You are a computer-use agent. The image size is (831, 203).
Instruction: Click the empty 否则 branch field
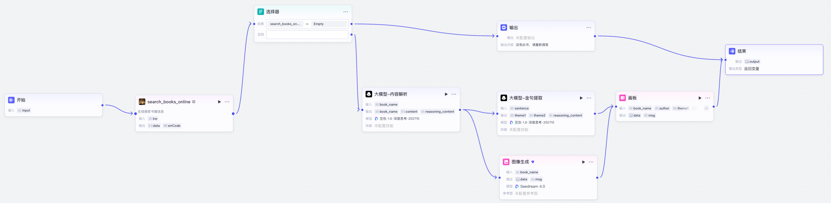[x=307, y=34]
